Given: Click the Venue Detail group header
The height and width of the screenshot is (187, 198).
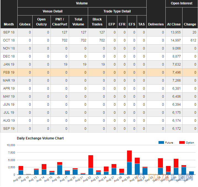Looking at the screenshot, I should [x=53, y=11].
